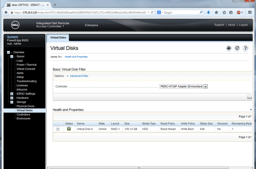The height and width of the screenshot is (169, 256).
Task: Go to browser home page icon
Action: [216, 12]
